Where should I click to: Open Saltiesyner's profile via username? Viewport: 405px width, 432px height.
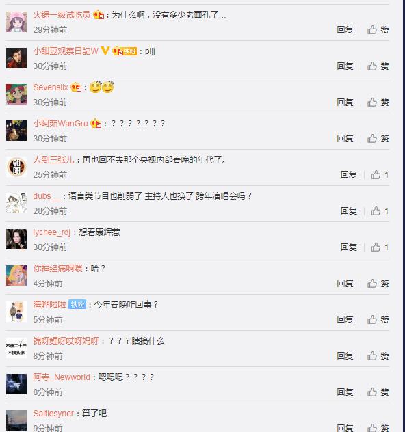point(53,414)
